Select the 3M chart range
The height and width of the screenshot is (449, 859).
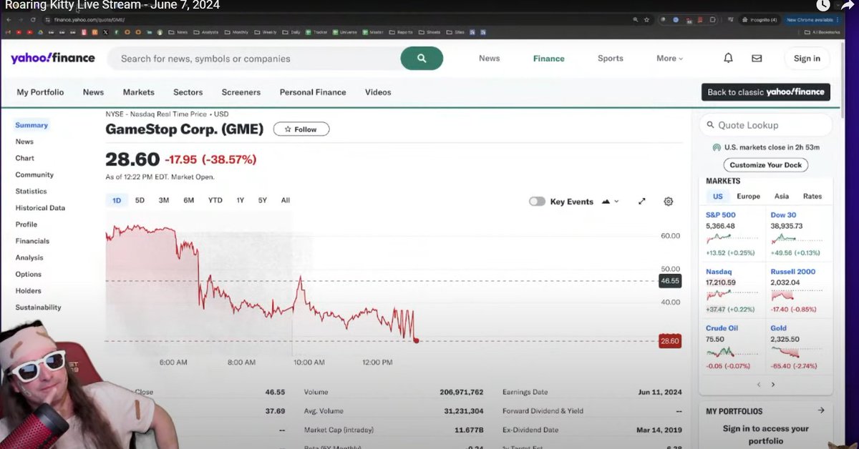pyautogui.click(x=164, y=200)
